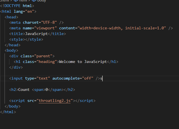
Task: Click the "parent" class value
Action: [43, 56]
